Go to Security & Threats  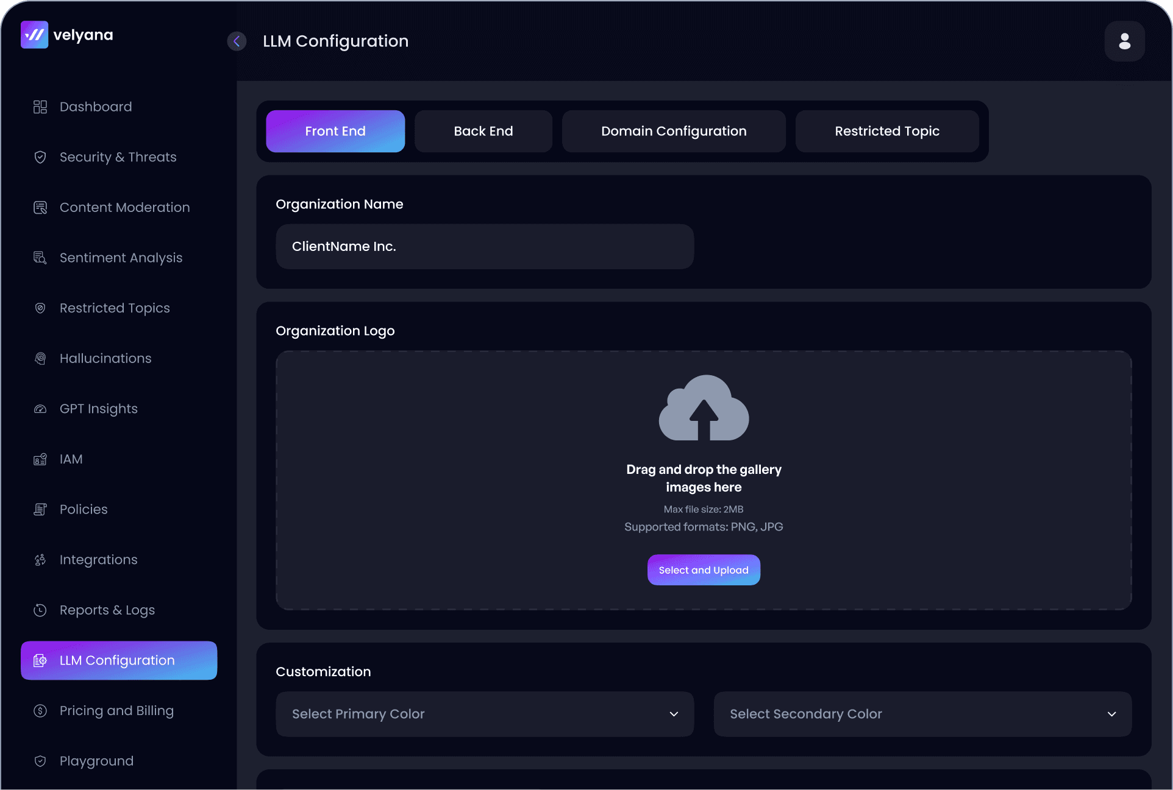pos(119,157)
